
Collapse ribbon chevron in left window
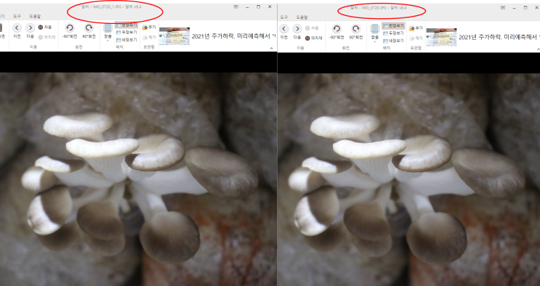pyautogui.click(x=271, y=49)
